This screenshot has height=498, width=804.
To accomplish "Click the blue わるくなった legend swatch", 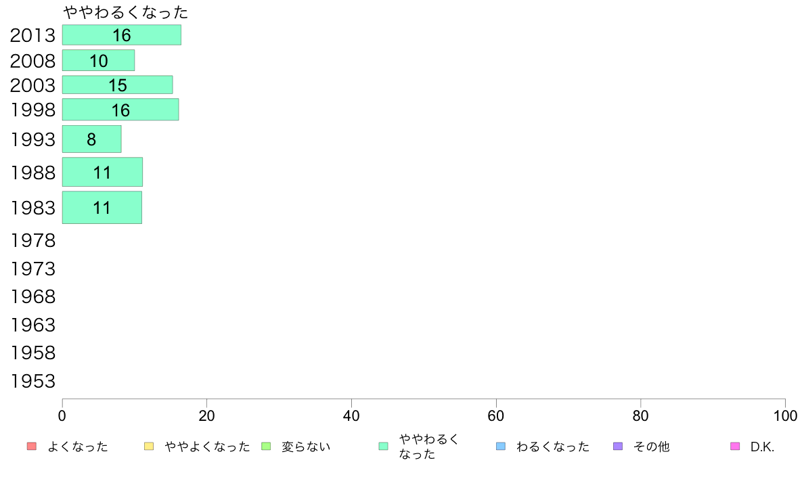I will [x=501, y=447].
